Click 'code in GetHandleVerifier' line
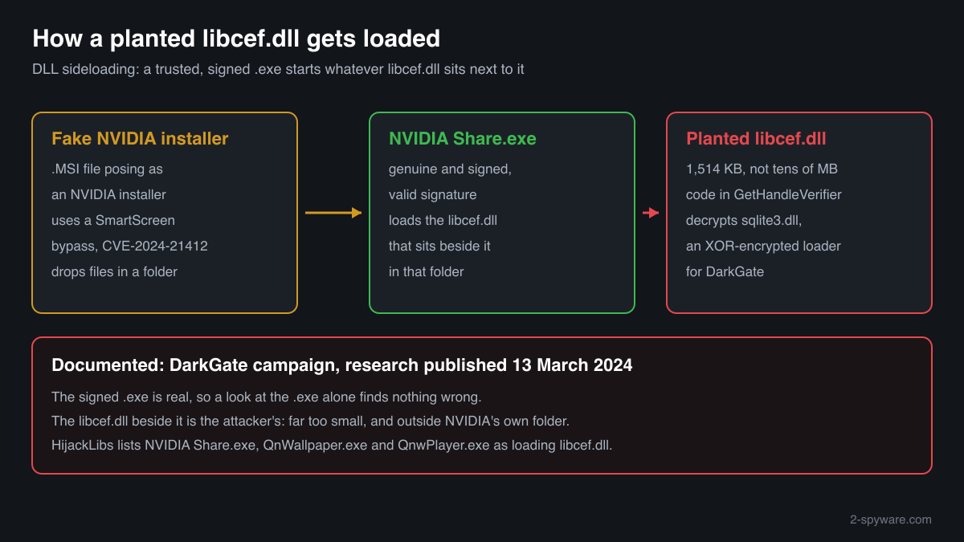This screenshot has height=542, width=964. [x=763, y=194]
